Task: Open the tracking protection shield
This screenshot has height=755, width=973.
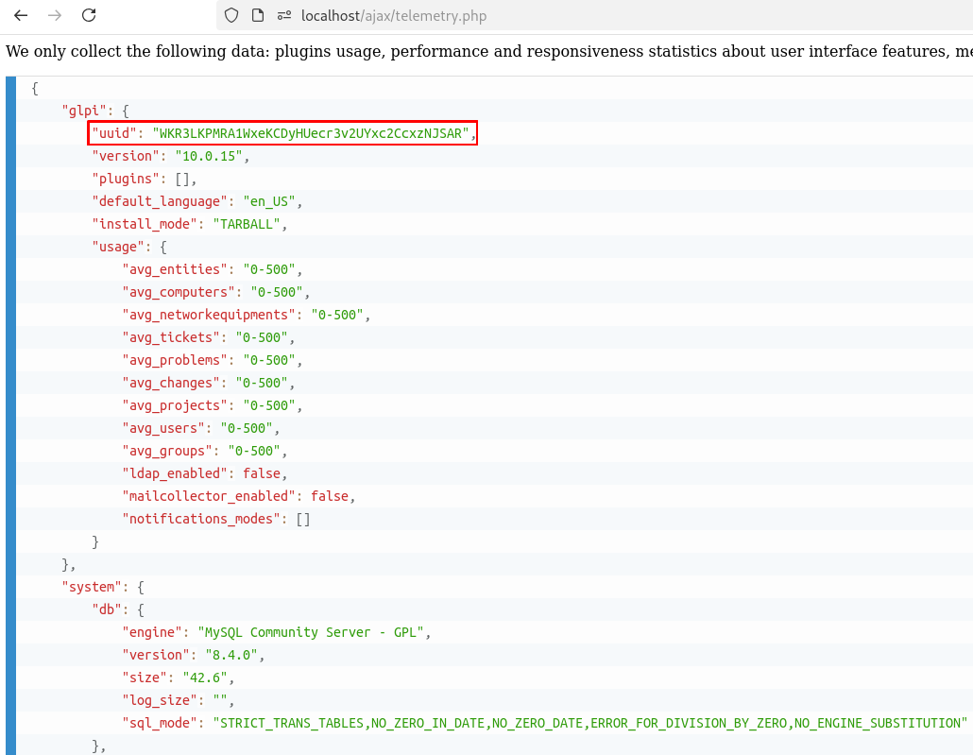Action: [x=231, y=15]
